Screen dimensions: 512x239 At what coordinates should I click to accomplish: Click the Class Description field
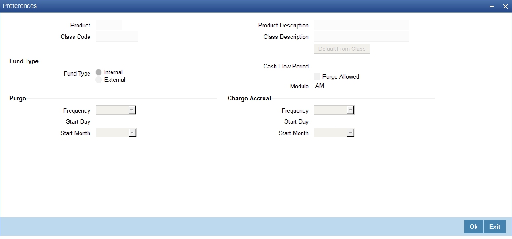tap(361, 37)
